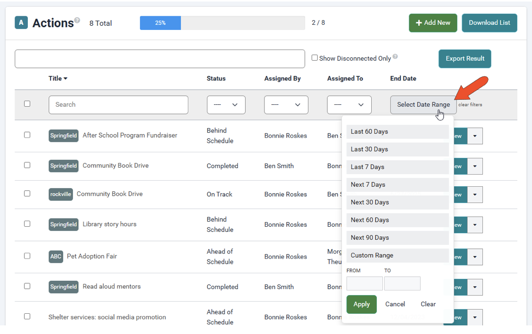Viewport: 532px width, 334px height.
Task: Expand the Status filter dropdown
Action: (x=226, y=105)
